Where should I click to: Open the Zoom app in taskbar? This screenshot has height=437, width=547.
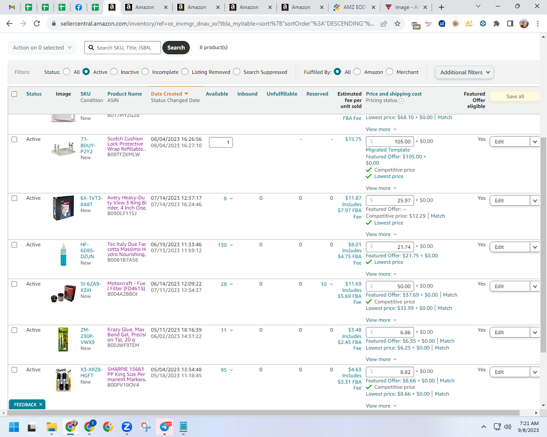127,427
